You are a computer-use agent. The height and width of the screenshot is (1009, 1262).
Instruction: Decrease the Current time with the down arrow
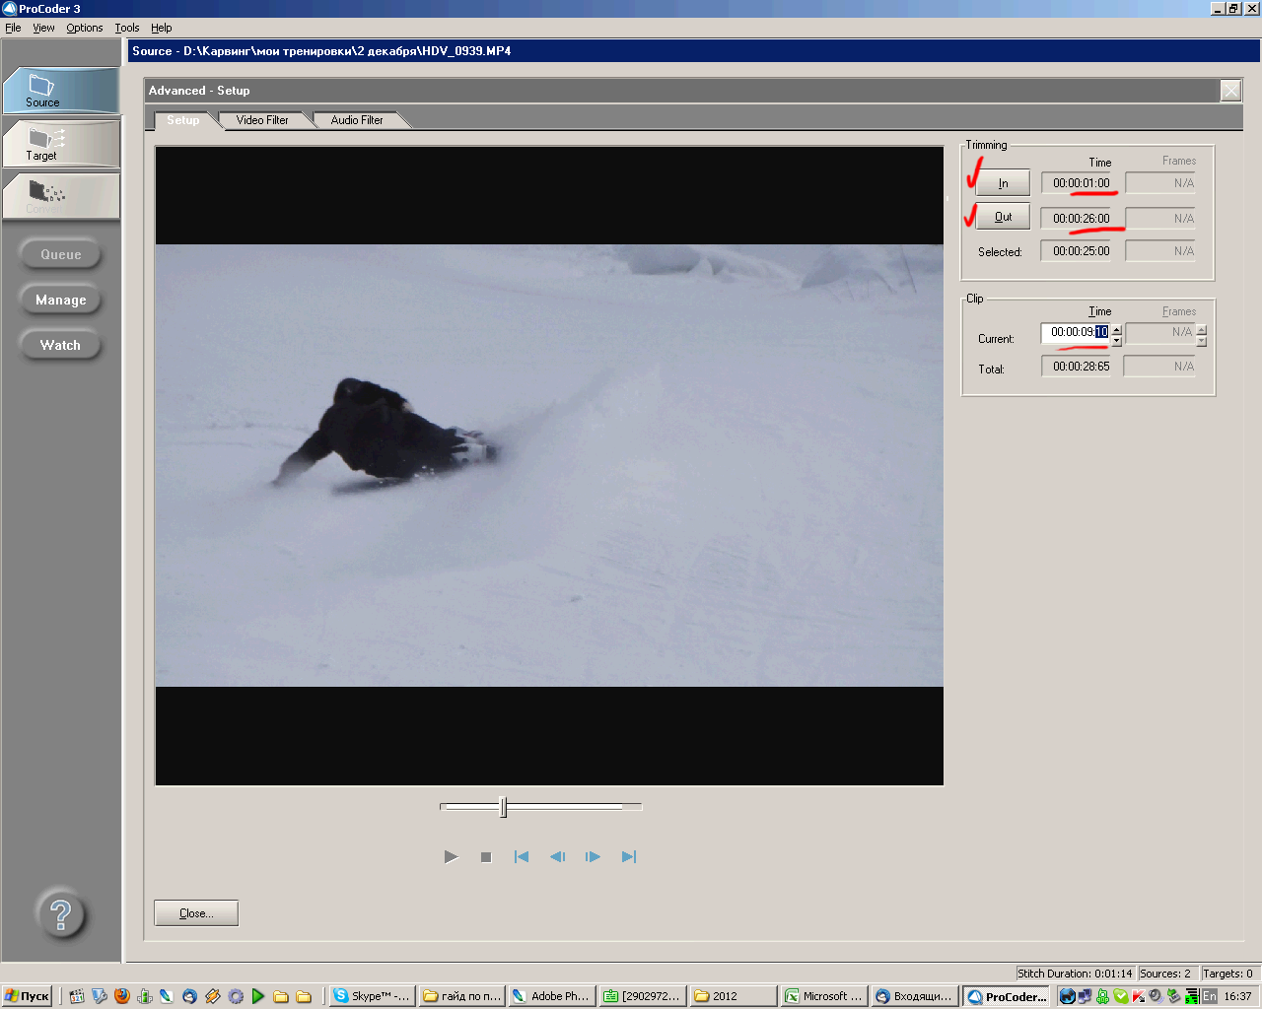pyautogui.click(x=1116, y=340)
